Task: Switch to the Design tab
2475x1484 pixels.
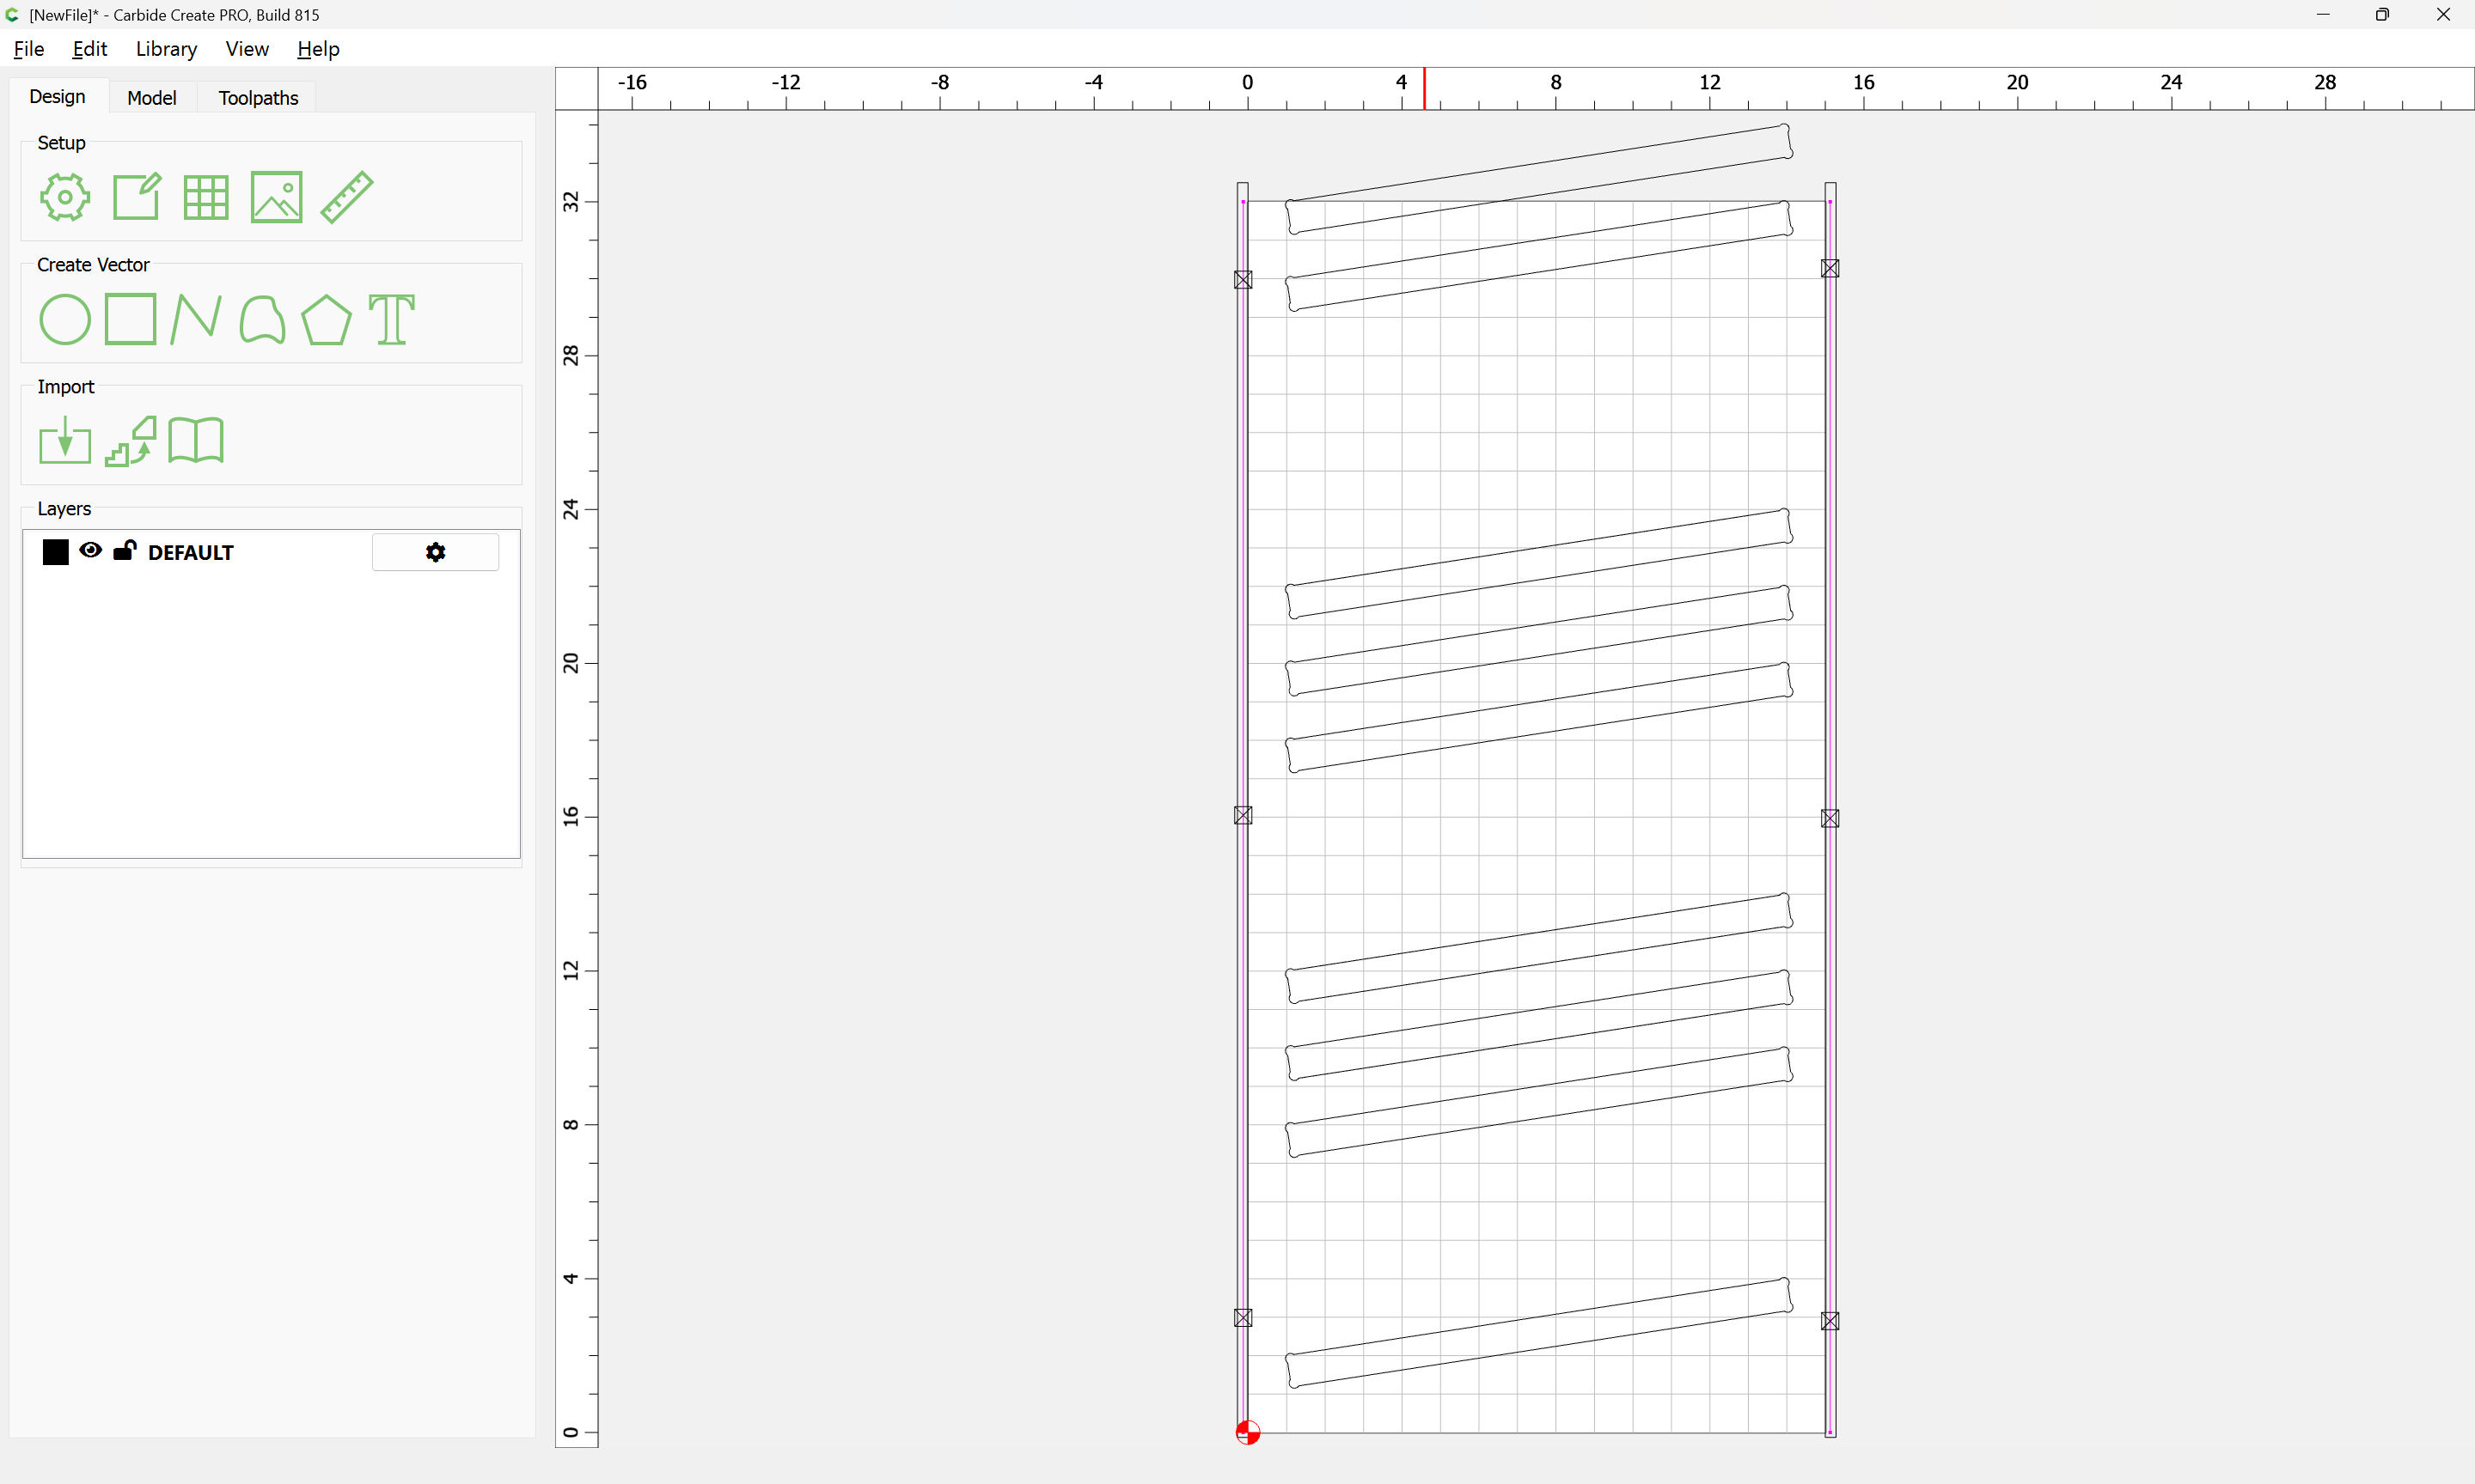Action: click(57, 97)
